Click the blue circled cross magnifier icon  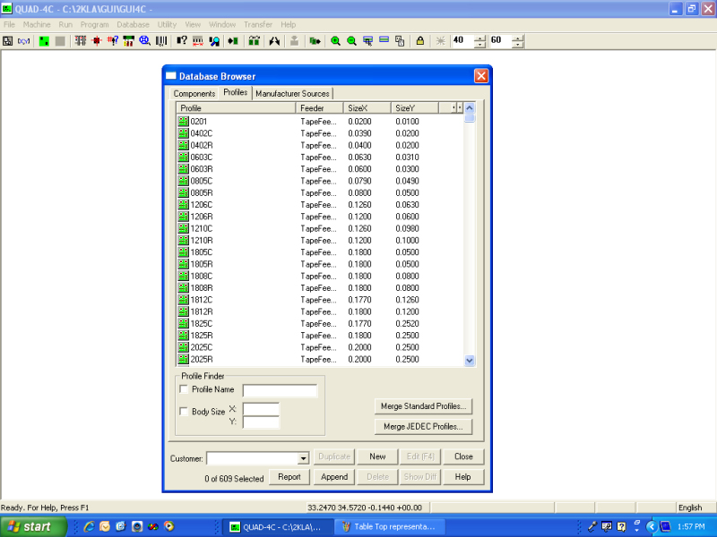tap(145, 41)
